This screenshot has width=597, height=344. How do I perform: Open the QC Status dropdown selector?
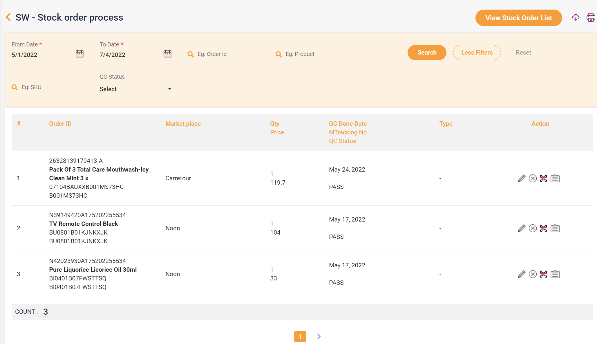coord(135,89)
